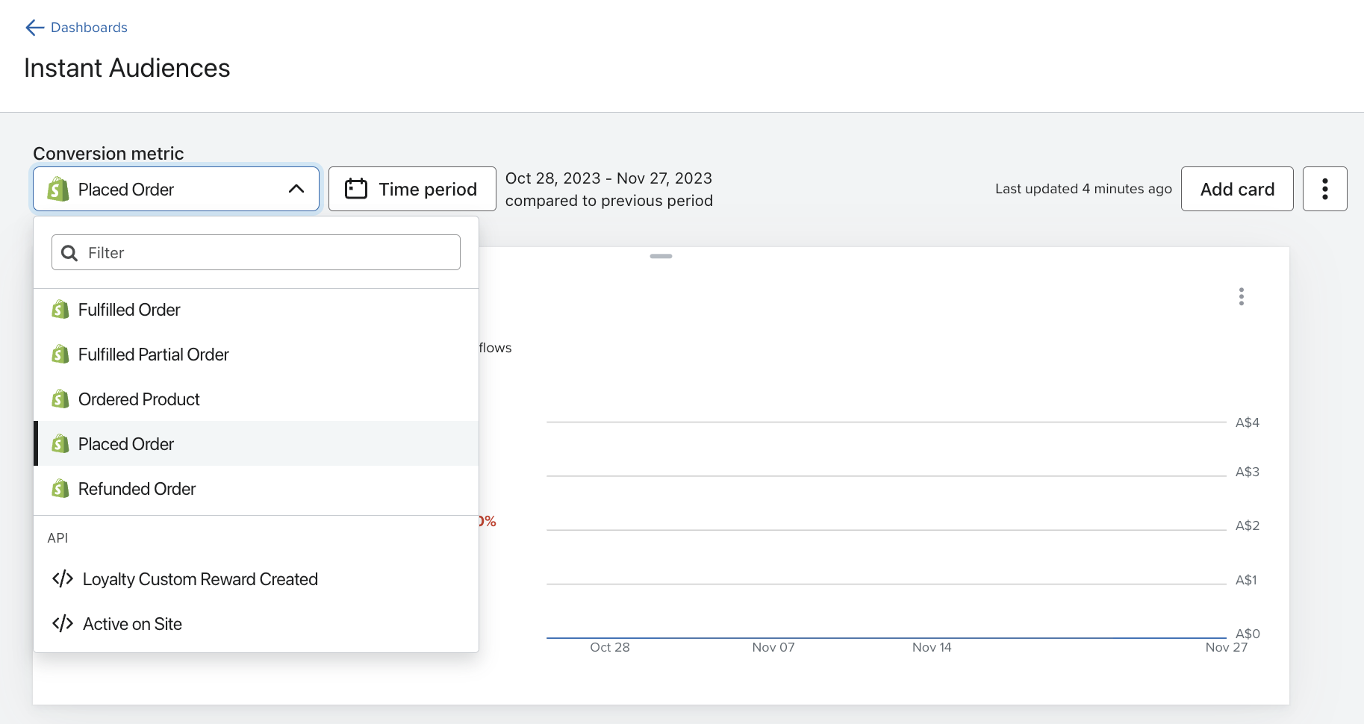Click the date range text Oct 28, 2023 - Nov 27, 2023

tap(608, 178)
